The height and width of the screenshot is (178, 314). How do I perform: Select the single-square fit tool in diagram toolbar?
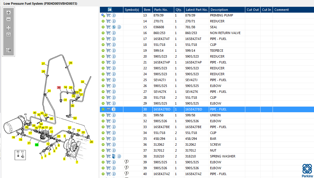point(9,35)
